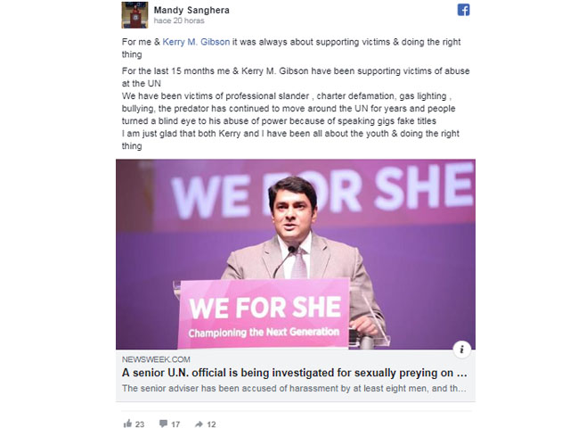The width and height of the screenshot is (570, 428).
Task: Click the Facebook logo icon
Action: coord(463,10)
